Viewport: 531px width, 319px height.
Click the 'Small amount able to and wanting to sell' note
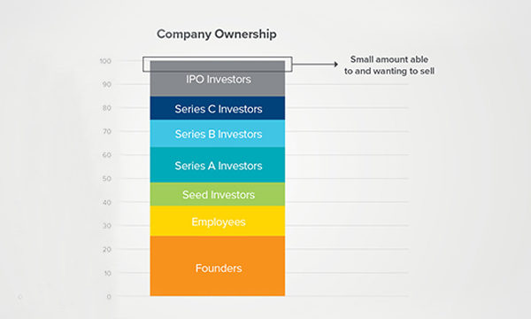389,65
